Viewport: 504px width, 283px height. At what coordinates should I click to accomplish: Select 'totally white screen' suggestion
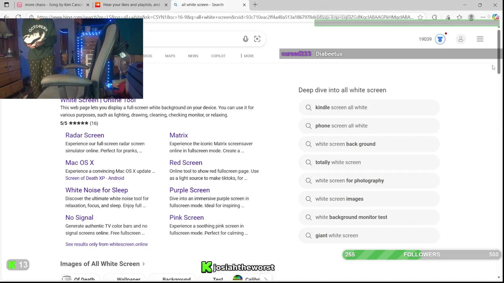click(369, 162)
